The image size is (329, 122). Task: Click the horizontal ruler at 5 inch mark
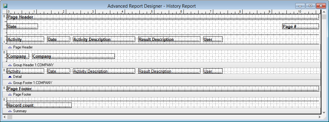pyautogui.click(x=152, y=12)
